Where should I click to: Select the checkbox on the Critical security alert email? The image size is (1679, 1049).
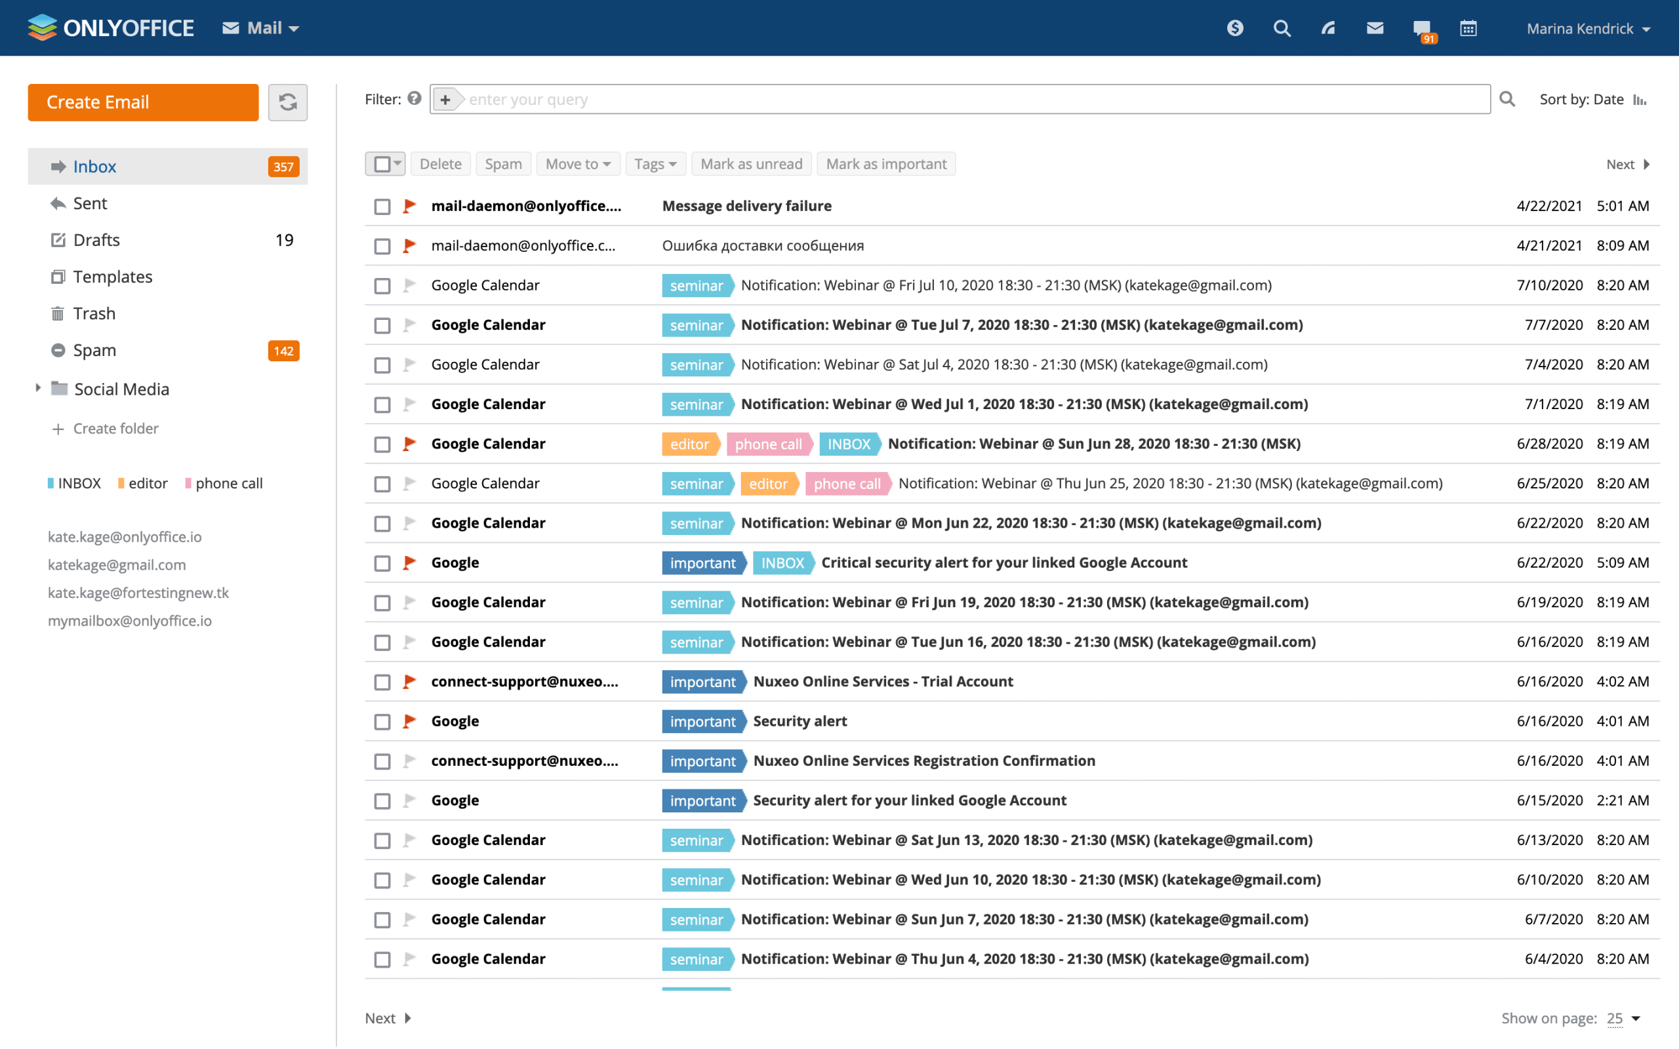pyautogui.click(x=382, y=563)
